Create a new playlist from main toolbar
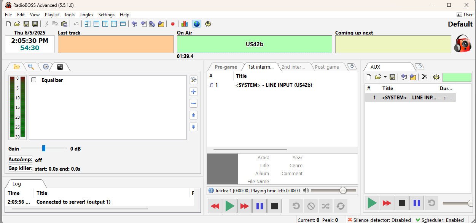The width and height of the screenshot is (476, 223). tap(8, 24)
